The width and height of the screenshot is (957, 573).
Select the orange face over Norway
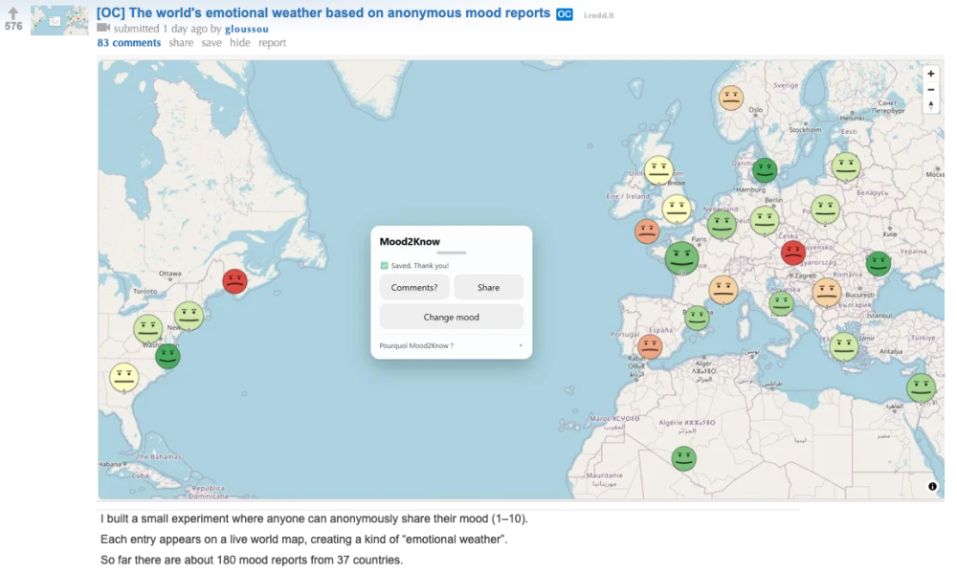(x=730, y=98)
